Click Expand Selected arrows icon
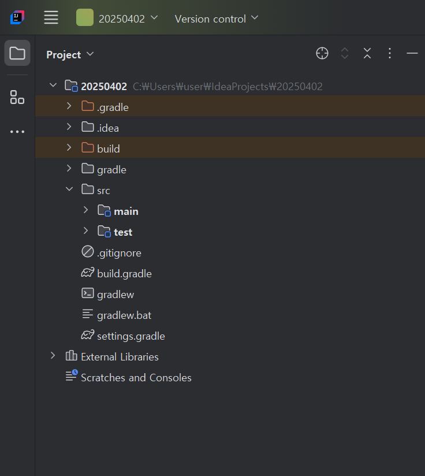Screen dimensions: 425x476 coord(345,54)
